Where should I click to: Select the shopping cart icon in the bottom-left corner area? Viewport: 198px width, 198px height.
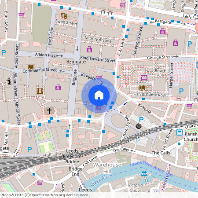(40, 183)
